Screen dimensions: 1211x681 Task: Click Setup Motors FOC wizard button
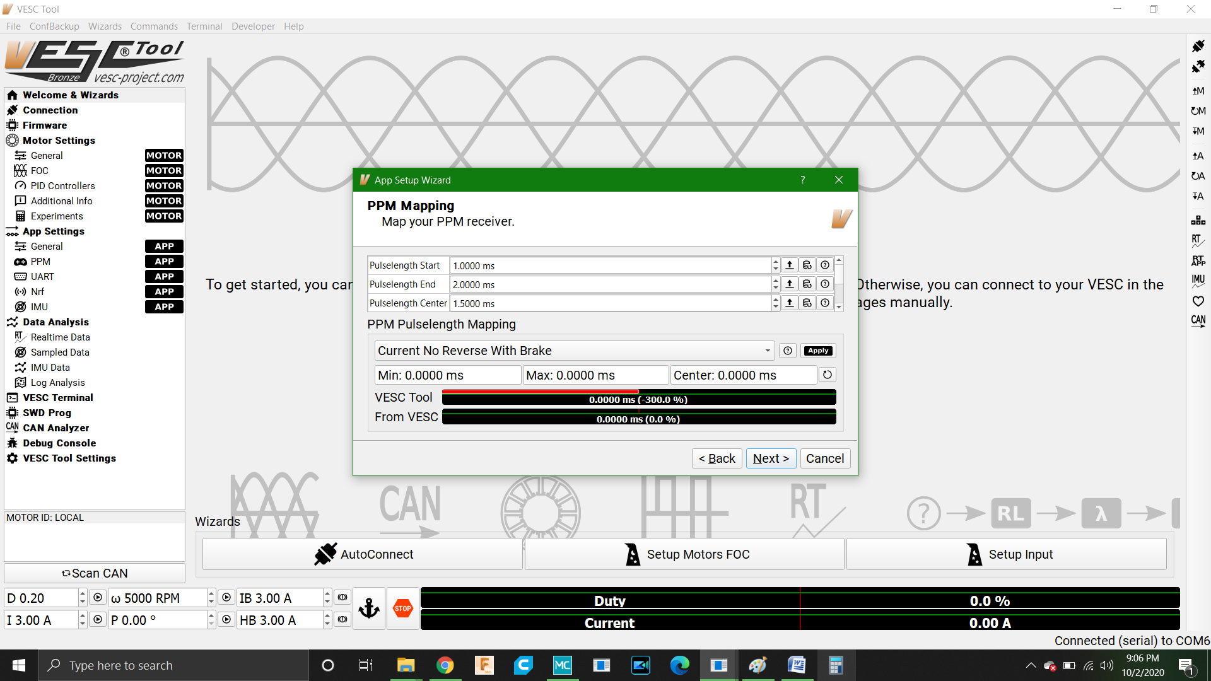(684, 554)
